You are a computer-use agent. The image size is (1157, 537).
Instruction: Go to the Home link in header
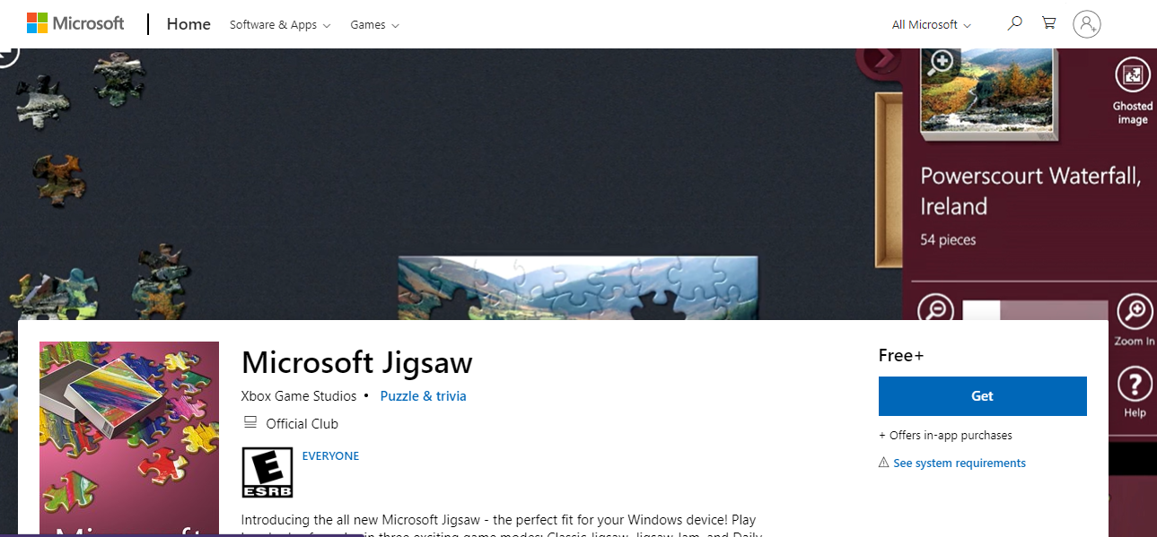pos(188,24)
